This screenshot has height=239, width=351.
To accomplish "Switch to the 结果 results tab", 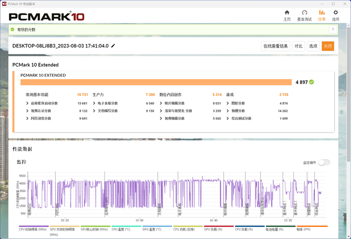I will (x=322, y=16).
